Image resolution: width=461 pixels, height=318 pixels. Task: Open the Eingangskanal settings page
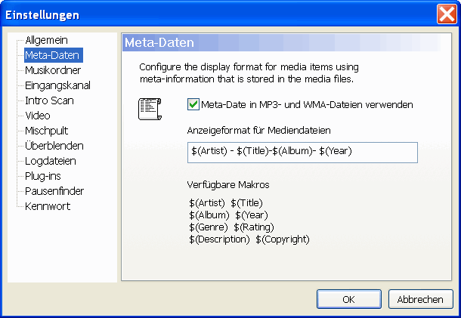coord(57,85)
